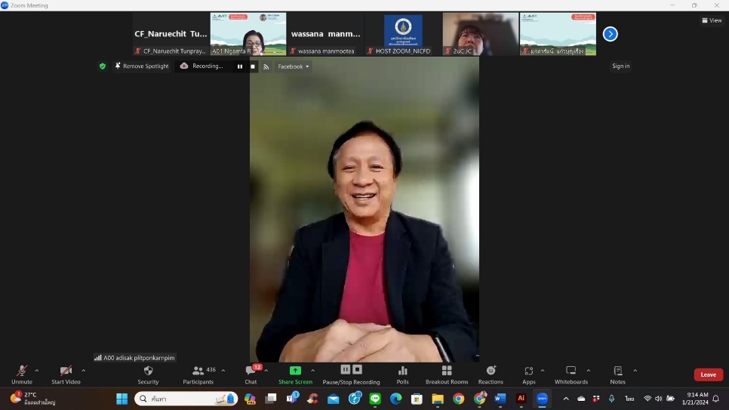The image size is (729, 410).
Task: Select A01 Ngamta participant video tile
Action: [x=248, y=34]
